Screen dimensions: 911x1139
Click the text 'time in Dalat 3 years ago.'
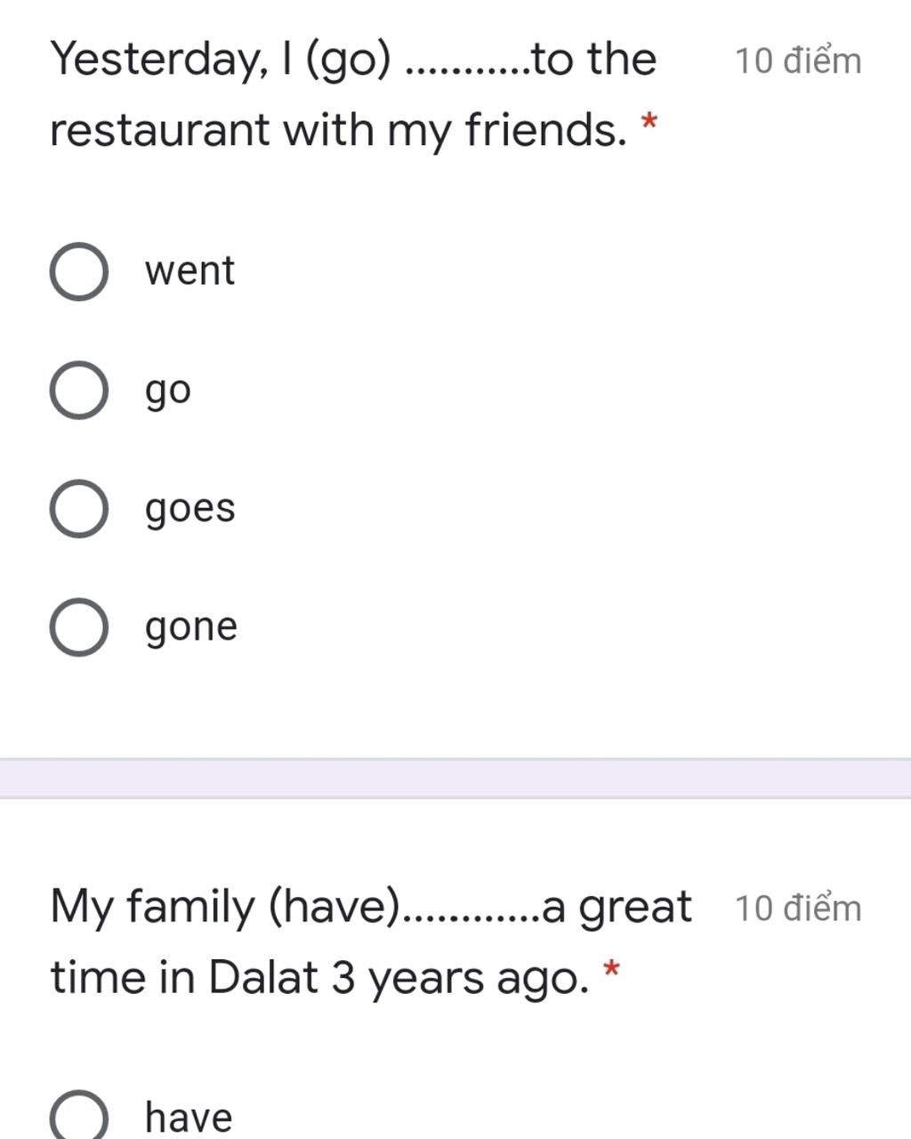point(318,978)
